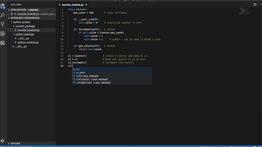The image size is (262, 147).
Task: Select counter_module.py in Open Editors list
Action: click(32, 14)
